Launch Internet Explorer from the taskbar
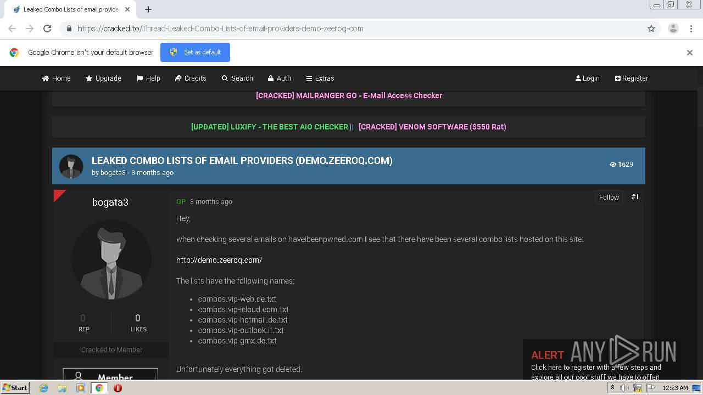This screenshot has height=395, width=703. [43, 388]
